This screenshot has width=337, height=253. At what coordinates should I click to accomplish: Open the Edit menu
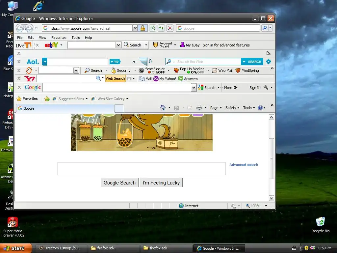point(31,38)
